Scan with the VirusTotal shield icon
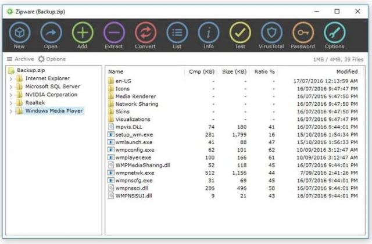This screenshot has width=372, height=244. point(271,35)
